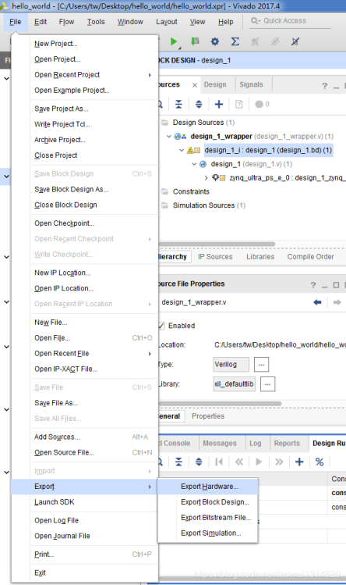The width and height of the screenshot is (346, 585).
Task: Open the Flow menu
Action: (x=66, y=22)
